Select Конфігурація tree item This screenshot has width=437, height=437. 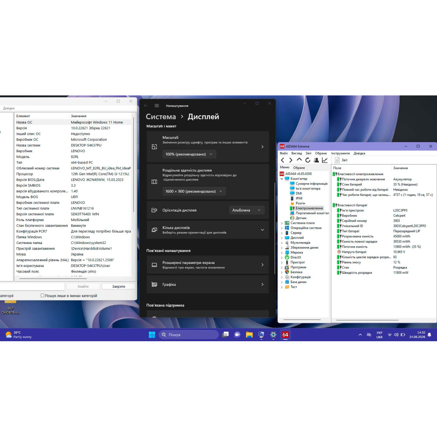point(298,277)
